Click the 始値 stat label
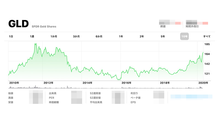The image size is (219, 123). [11, 93]
